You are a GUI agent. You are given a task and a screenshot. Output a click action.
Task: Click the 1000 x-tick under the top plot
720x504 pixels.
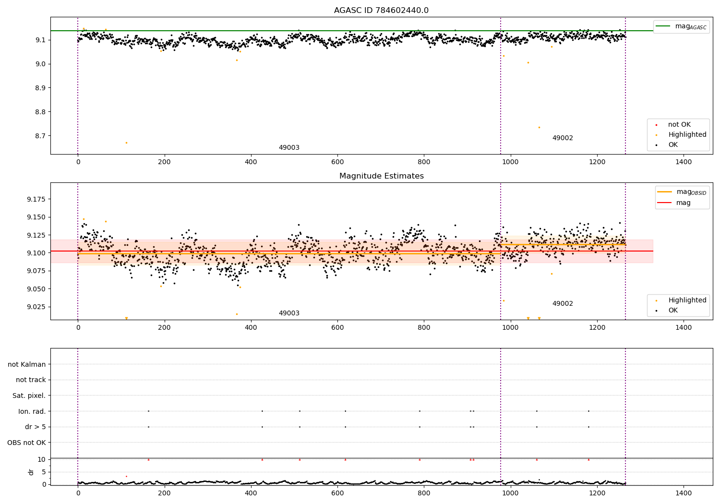coord(510,162)
